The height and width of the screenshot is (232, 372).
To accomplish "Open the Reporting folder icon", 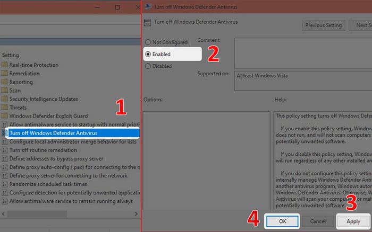I will [x=4, y=82].
